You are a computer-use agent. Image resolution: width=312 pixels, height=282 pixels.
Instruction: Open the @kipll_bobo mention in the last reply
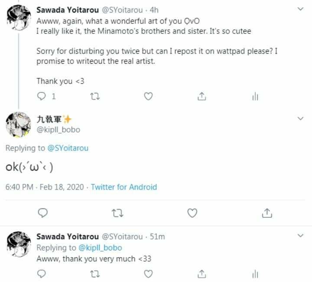(100, 248)
